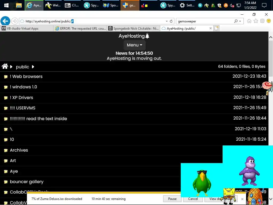Open a new tab with the blank tab button
This screenshot has height=205, width=273.
[x=216, y=28]
